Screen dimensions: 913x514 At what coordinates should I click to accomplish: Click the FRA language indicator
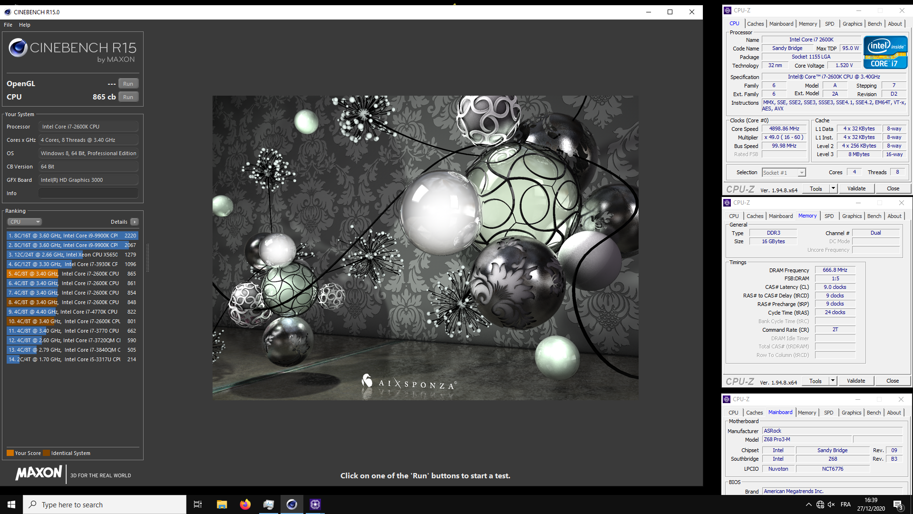[x=845, y=504]
